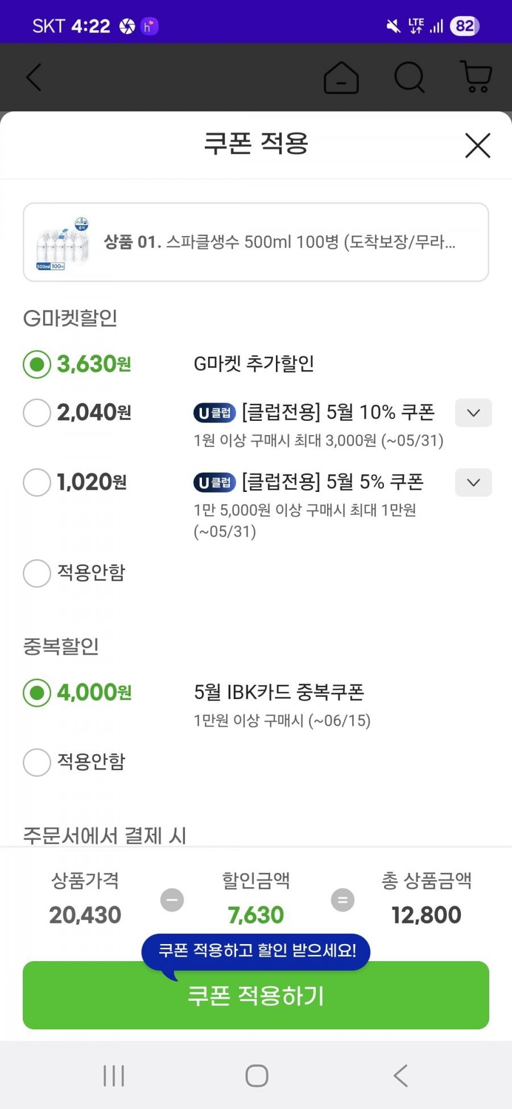The height and width of the screenshot is (1109, 512).
Task: Tap the back arrow in the header
Action: point(34,77)
